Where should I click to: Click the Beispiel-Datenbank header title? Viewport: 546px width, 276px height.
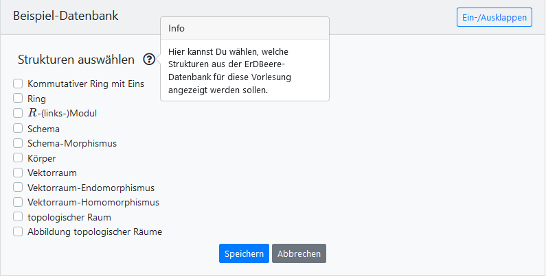[66, 16]
